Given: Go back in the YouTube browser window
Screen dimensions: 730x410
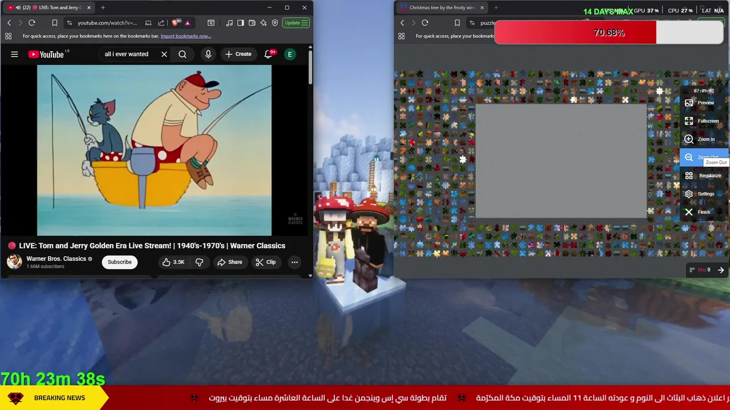Looking at the screenshot, I should coord(9,23).
